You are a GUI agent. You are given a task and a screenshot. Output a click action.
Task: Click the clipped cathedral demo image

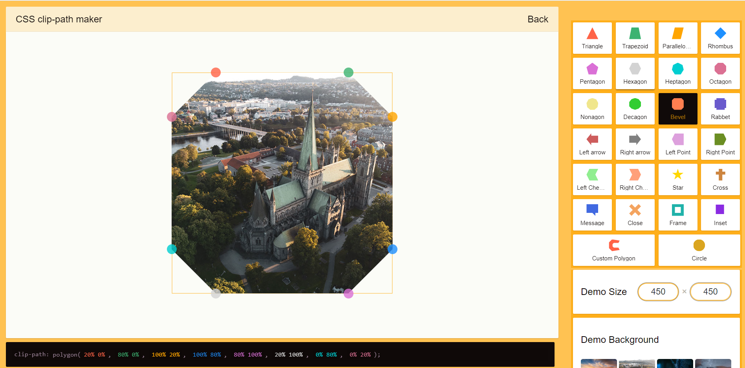pos(282,183)
